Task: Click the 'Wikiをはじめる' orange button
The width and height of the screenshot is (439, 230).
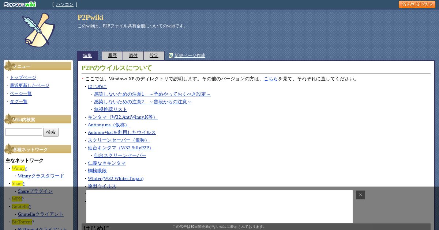Action: (x=417, y=4)
